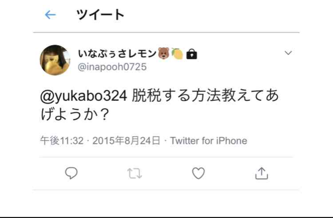The height and width of the screenshot is (218, 333).
Task: Open the share tweet options
Action: coord(261,173)
